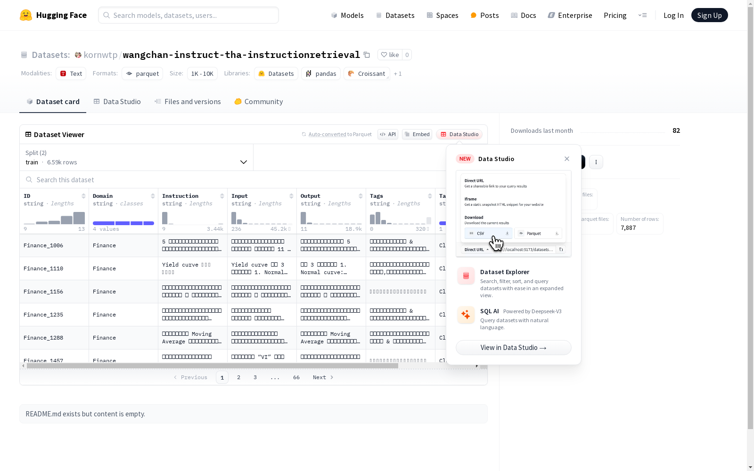The image size is (754, 471).
Task: Open the API button in Dataset Viewer
Action: point(388,134)
